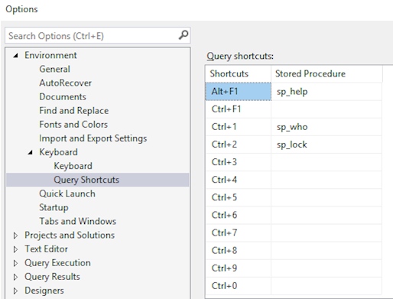Expand the Designers node

[x=15, y=291]
